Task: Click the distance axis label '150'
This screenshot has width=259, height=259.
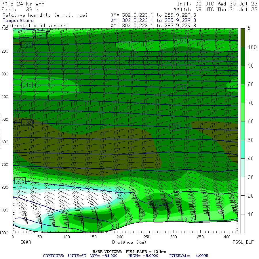Action: [93, 237]
